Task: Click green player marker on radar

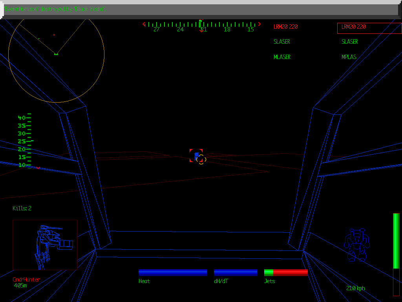Action: (x=56, y=54)
